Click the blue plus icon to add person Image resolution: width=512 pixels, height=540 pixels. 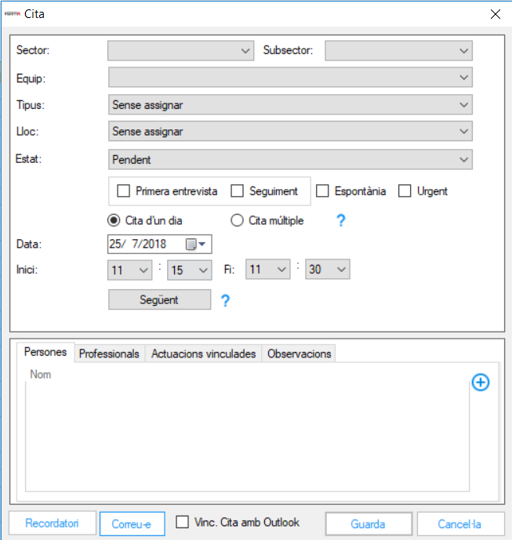[x=481, y=382]
